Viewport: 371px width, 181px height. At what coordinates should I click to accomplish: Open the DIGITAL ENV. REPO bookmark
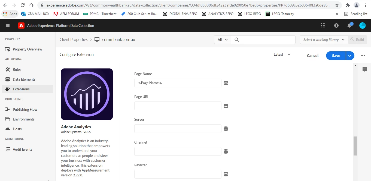(x=180, y=14)
